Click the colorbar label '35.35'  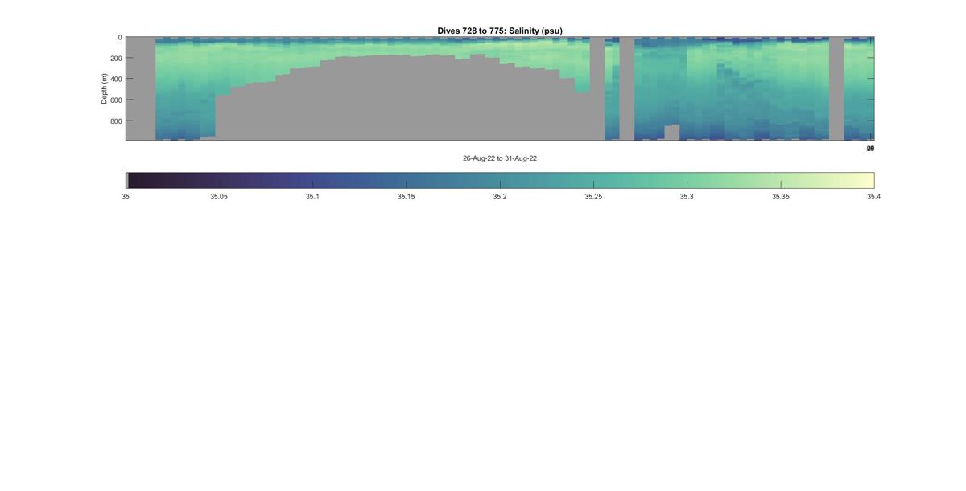(x=781, y=197)
